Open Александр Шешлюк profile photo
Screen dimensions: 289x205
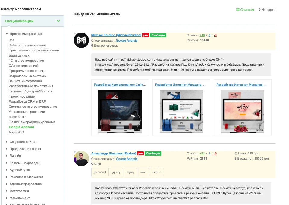81,158
